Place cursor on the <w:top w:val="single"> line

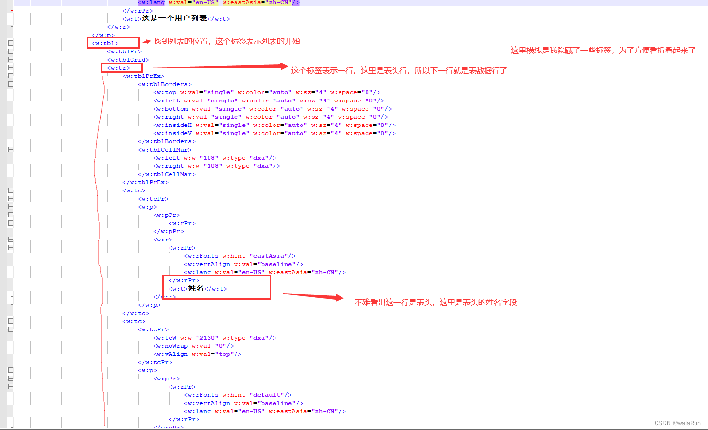tap(267, 92)
